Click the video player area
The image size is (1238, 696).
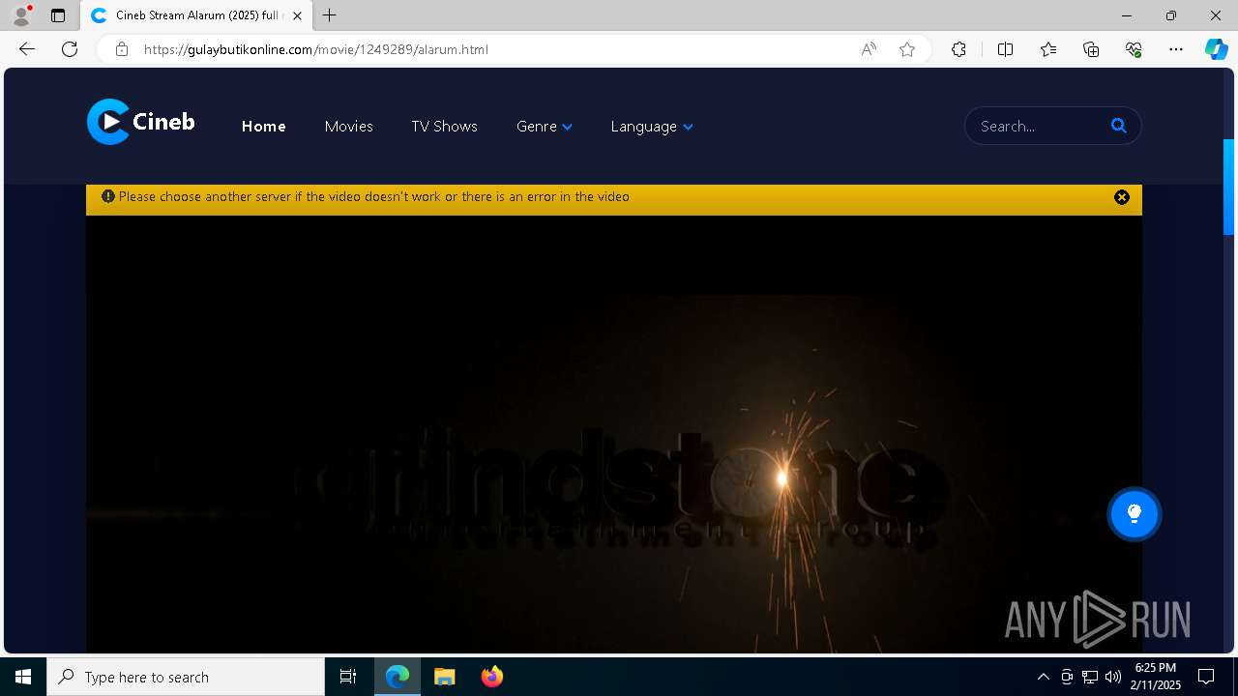tap(614, 434)
